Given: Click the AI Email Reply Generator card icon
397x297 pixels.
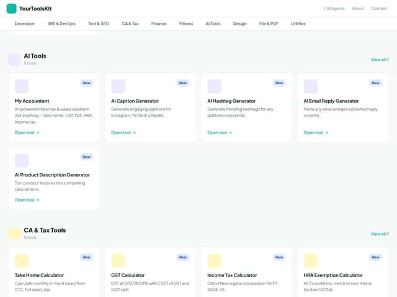Looking at the screenshot, I should tap(310, 87).
